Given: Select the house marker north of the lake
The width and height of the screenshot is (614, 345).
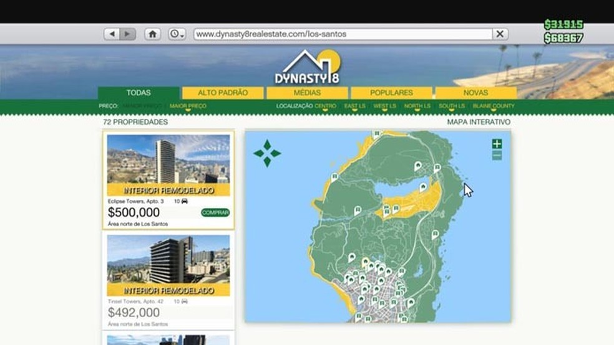Looking at the screenshot, I should click(418, 166).
